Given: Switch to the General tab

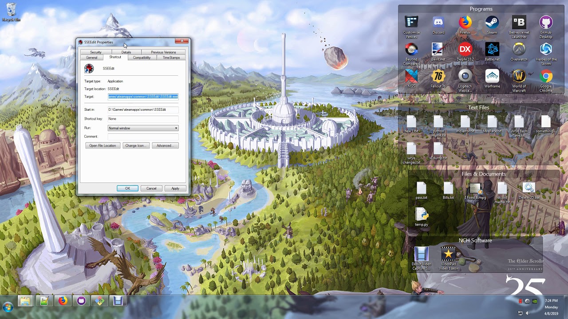Looking at the screenshot, I should pos(92,58).
